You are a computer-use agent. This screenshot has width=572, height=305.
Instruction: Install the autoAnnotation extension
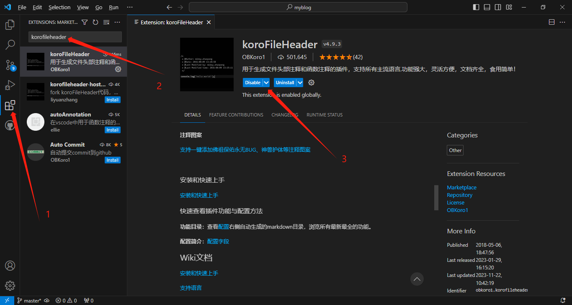pyautogui.click(x=112, y=129)
